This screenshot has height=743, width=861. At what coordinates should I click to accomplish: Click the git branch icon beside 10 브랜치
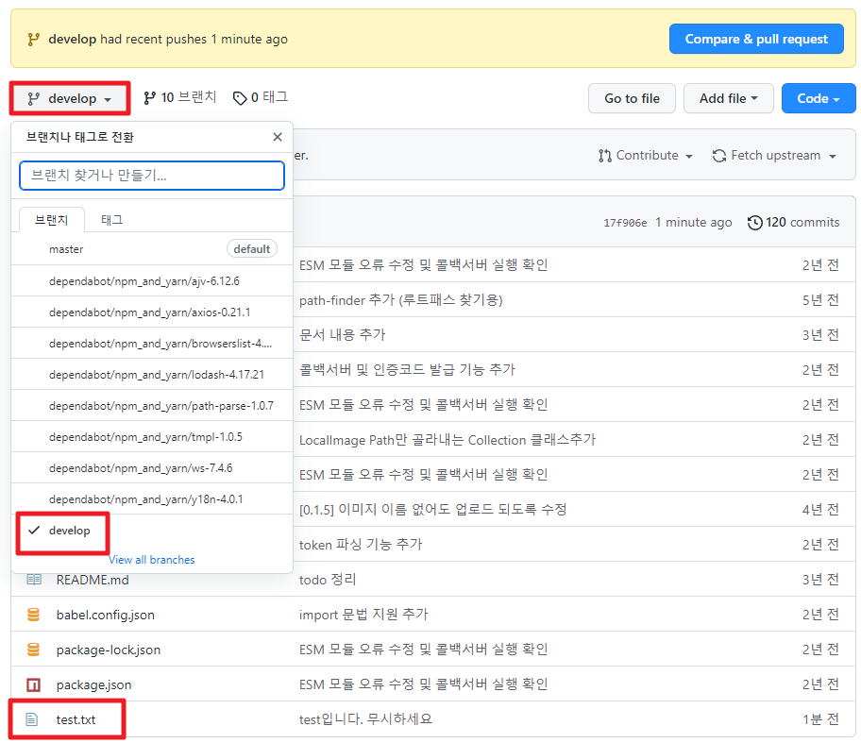coord(149,98)
